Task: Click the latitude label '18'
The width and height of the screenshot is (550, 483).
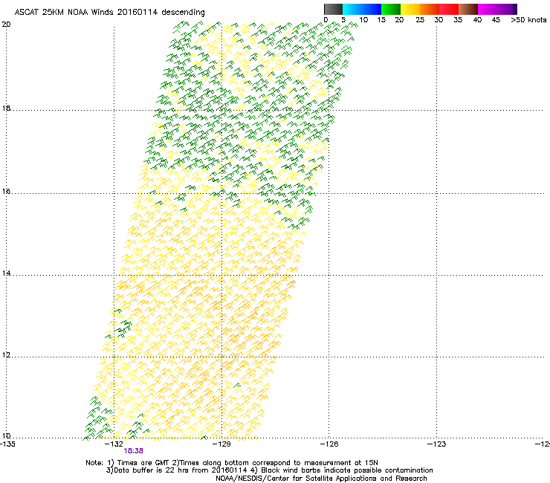Action: click(x=6, y=108)
